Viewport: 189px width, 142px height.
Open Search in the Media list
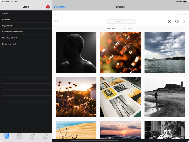(x=26, y=14)
